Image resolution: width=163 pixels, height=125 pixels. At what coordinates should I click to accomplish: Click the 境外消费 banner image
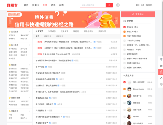pos(63,19)
